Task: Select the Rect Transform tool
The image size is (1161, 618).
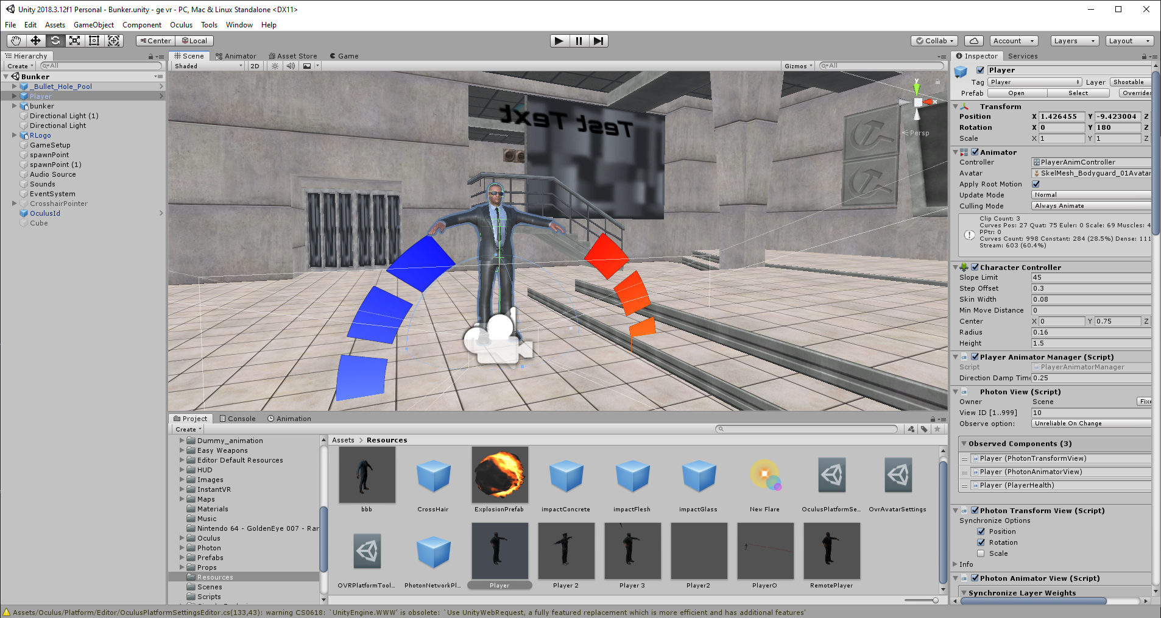Action: 94,41
